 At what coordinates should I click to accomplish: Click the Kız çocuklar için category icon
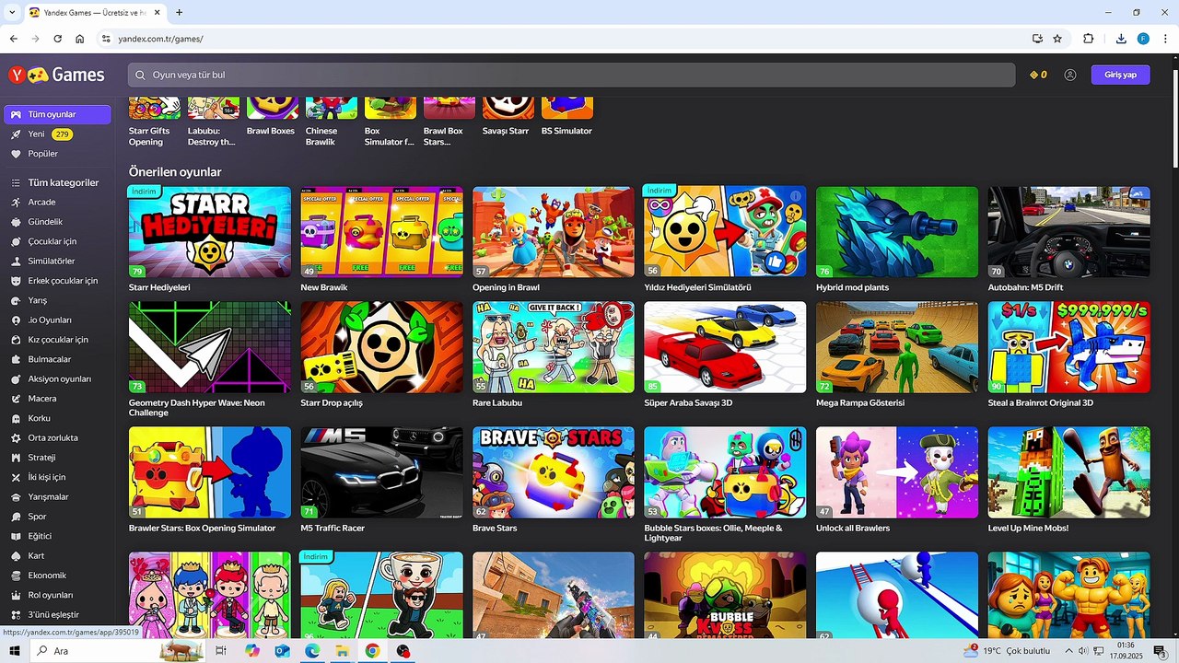[x=16, y=340]
